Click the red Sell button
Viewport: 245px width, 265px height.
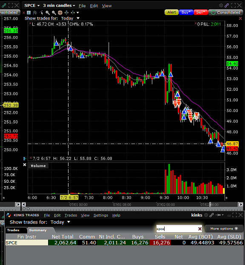click(201, 12)
